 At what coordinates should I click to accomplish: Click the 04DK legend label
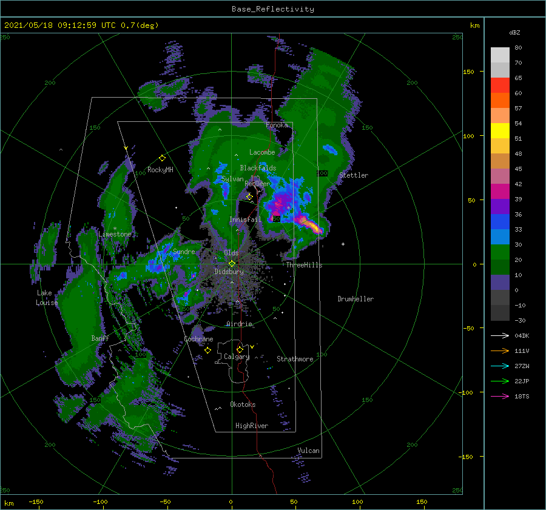click(522, 335)
